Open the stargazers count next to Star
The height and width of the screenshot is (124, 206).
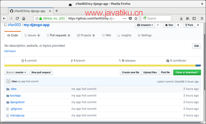178,25
